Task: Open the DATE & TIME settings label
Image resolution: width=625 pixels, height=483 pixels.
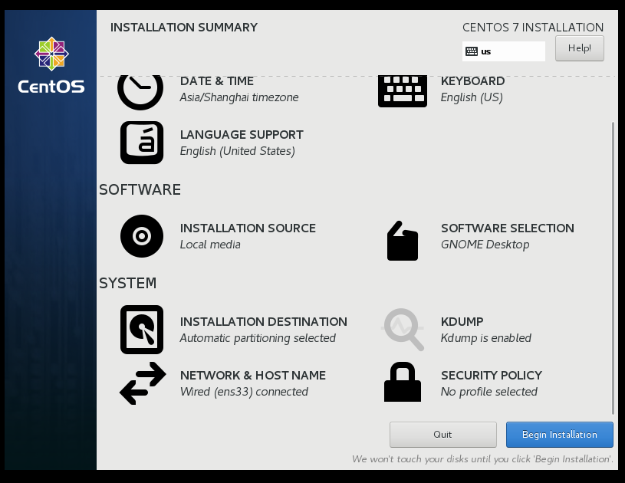Action: 217,81
